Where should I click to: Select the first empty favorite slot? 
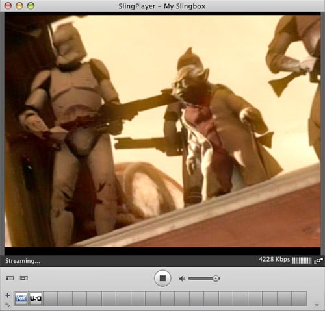(50, 299)
